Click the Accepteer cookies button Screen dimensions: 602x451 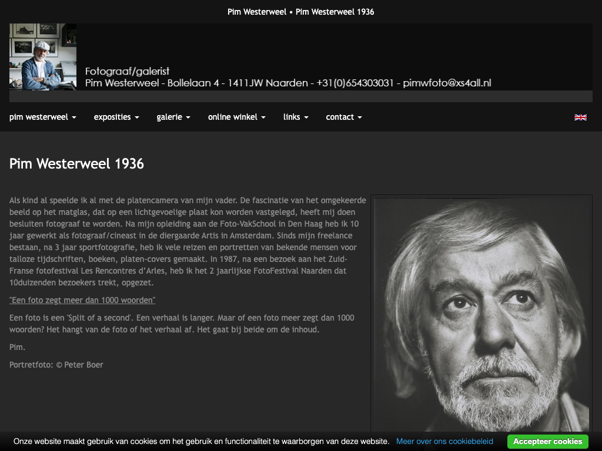point(547,442)
